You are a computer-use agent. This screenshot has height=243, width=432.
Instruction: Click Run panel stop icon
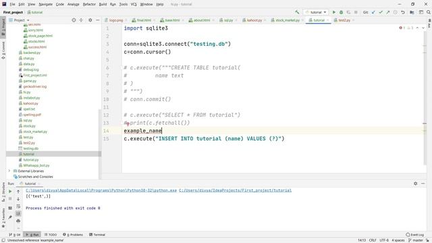coord(10,198)
